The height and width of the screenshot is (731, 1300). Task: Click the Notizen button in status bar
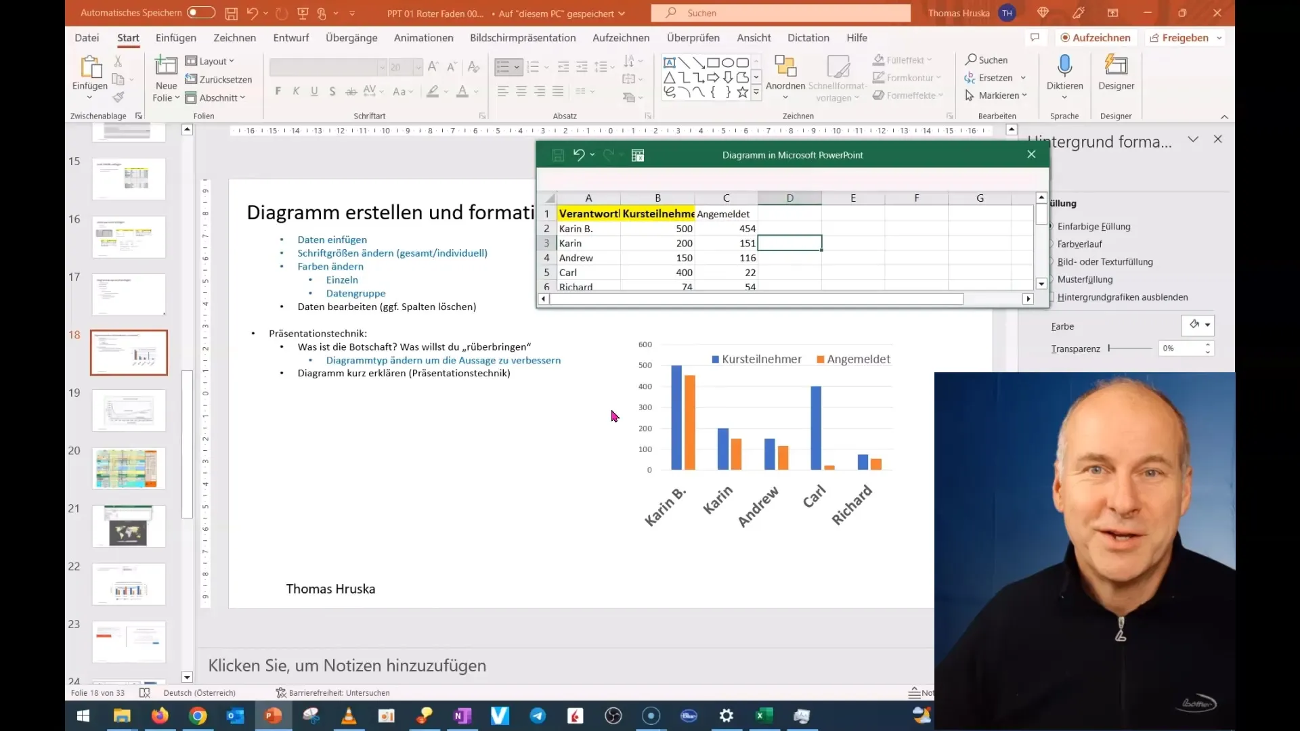click(x=922, y=692)
